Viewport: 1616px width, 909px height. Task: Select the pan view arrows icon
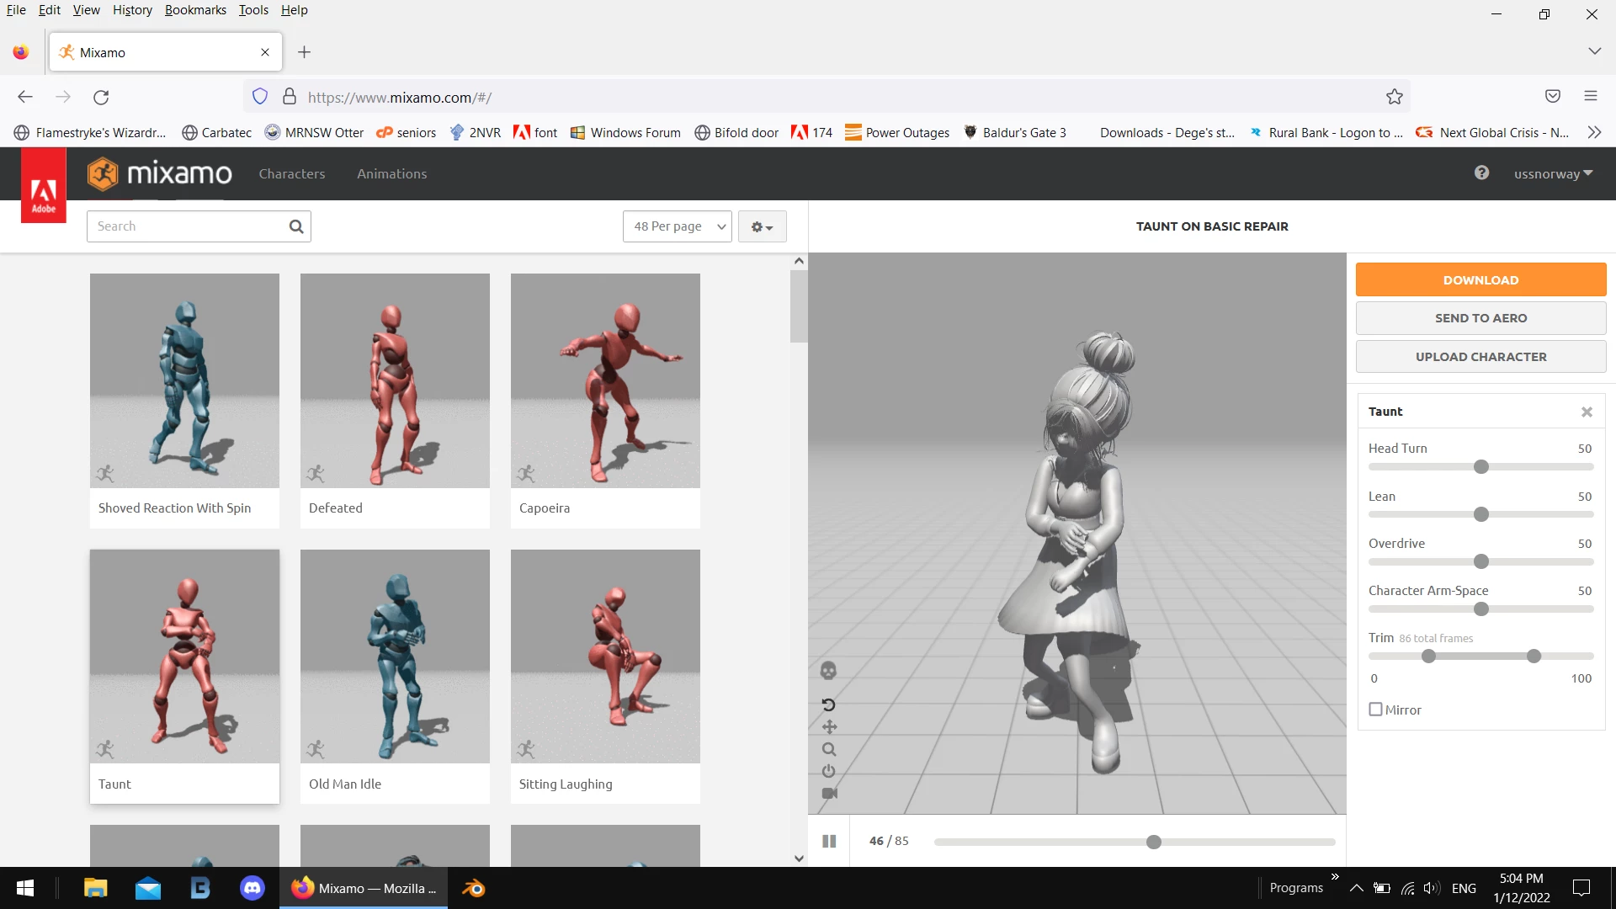829,727
